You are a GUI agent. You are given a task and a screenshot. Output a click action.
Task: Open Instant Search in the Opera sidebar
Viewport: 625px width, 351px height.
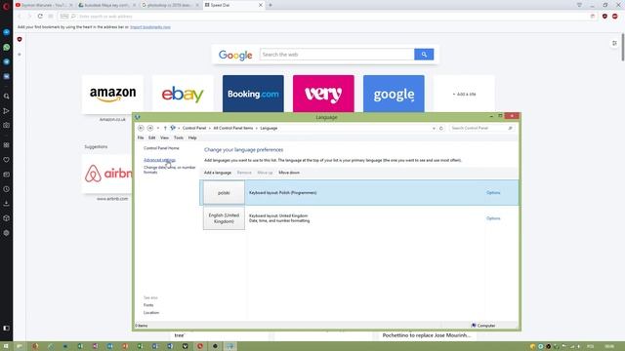point(7,97)
